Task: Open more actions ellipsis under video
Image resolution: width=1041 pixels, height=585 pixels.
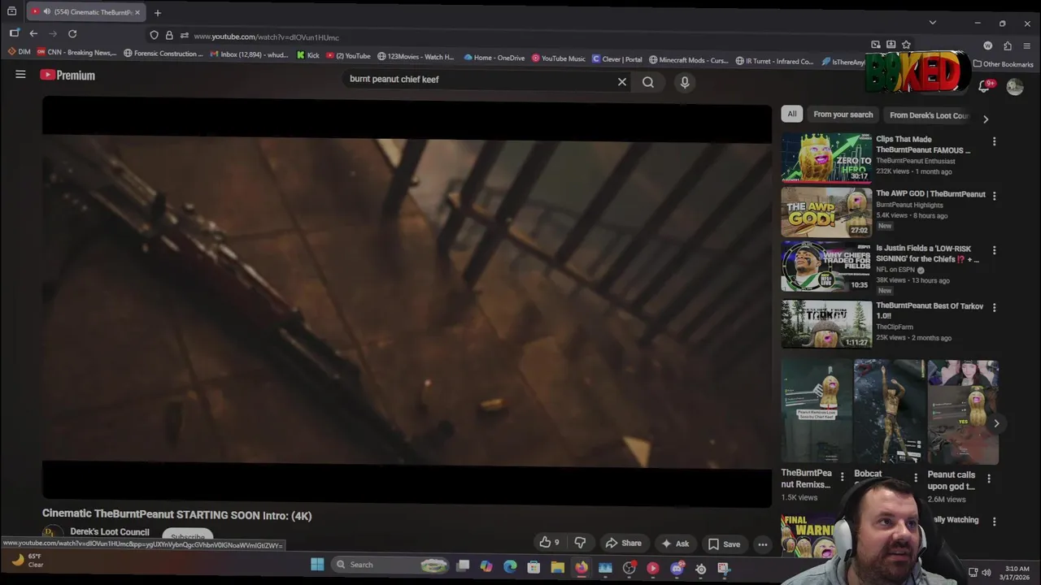Action: (763, 544)
